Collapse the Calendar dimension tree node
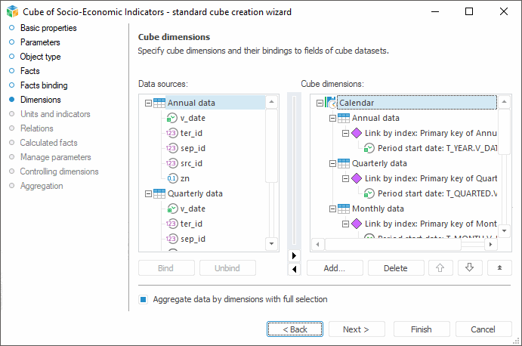Image resolution: width=522 pixels, height=346 pixels. [x=320, y=103]
